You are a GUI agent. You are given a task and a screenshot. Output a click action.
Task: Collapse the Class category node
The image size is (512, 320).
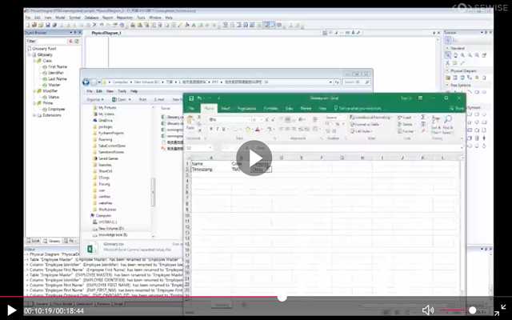[34, 61]
